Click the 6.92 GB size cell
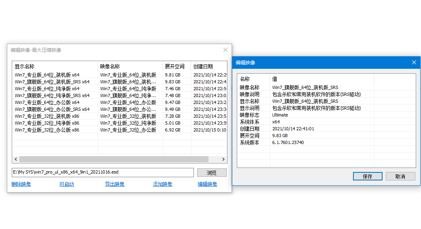 tap(172, 129)
